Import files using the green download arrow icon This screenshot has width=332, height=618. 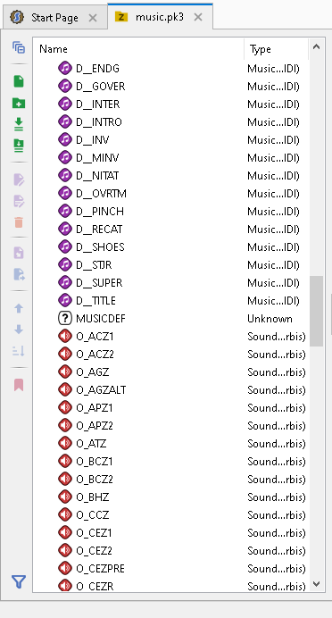pyautogui.click(x=19, y=124)
